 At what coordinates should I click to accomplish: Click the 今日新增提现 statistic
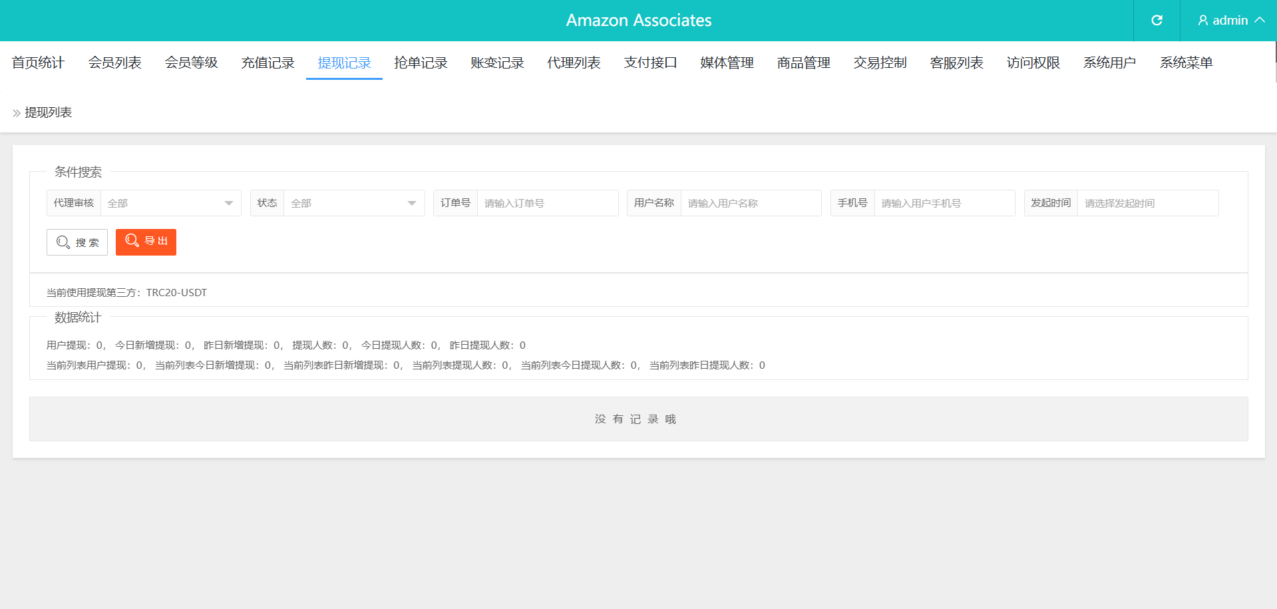[153, 345]
